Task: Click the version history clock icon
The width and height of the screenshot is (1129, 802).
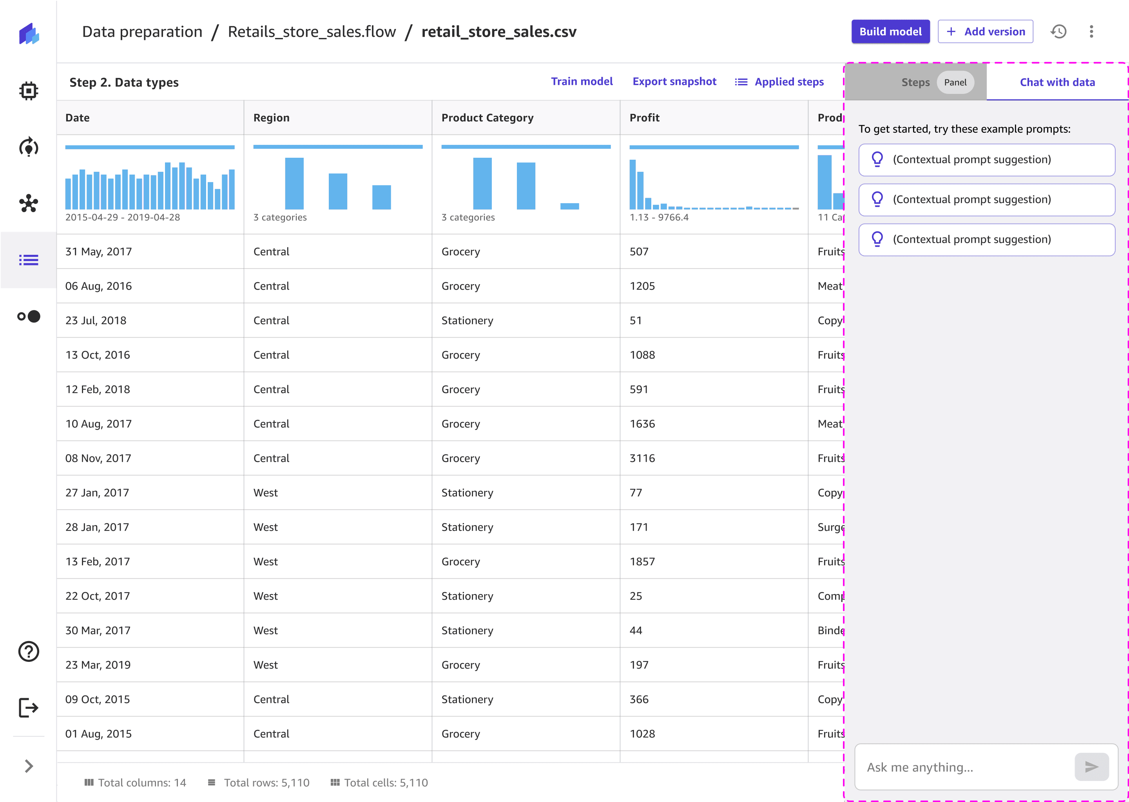Action: point(1058,32)
